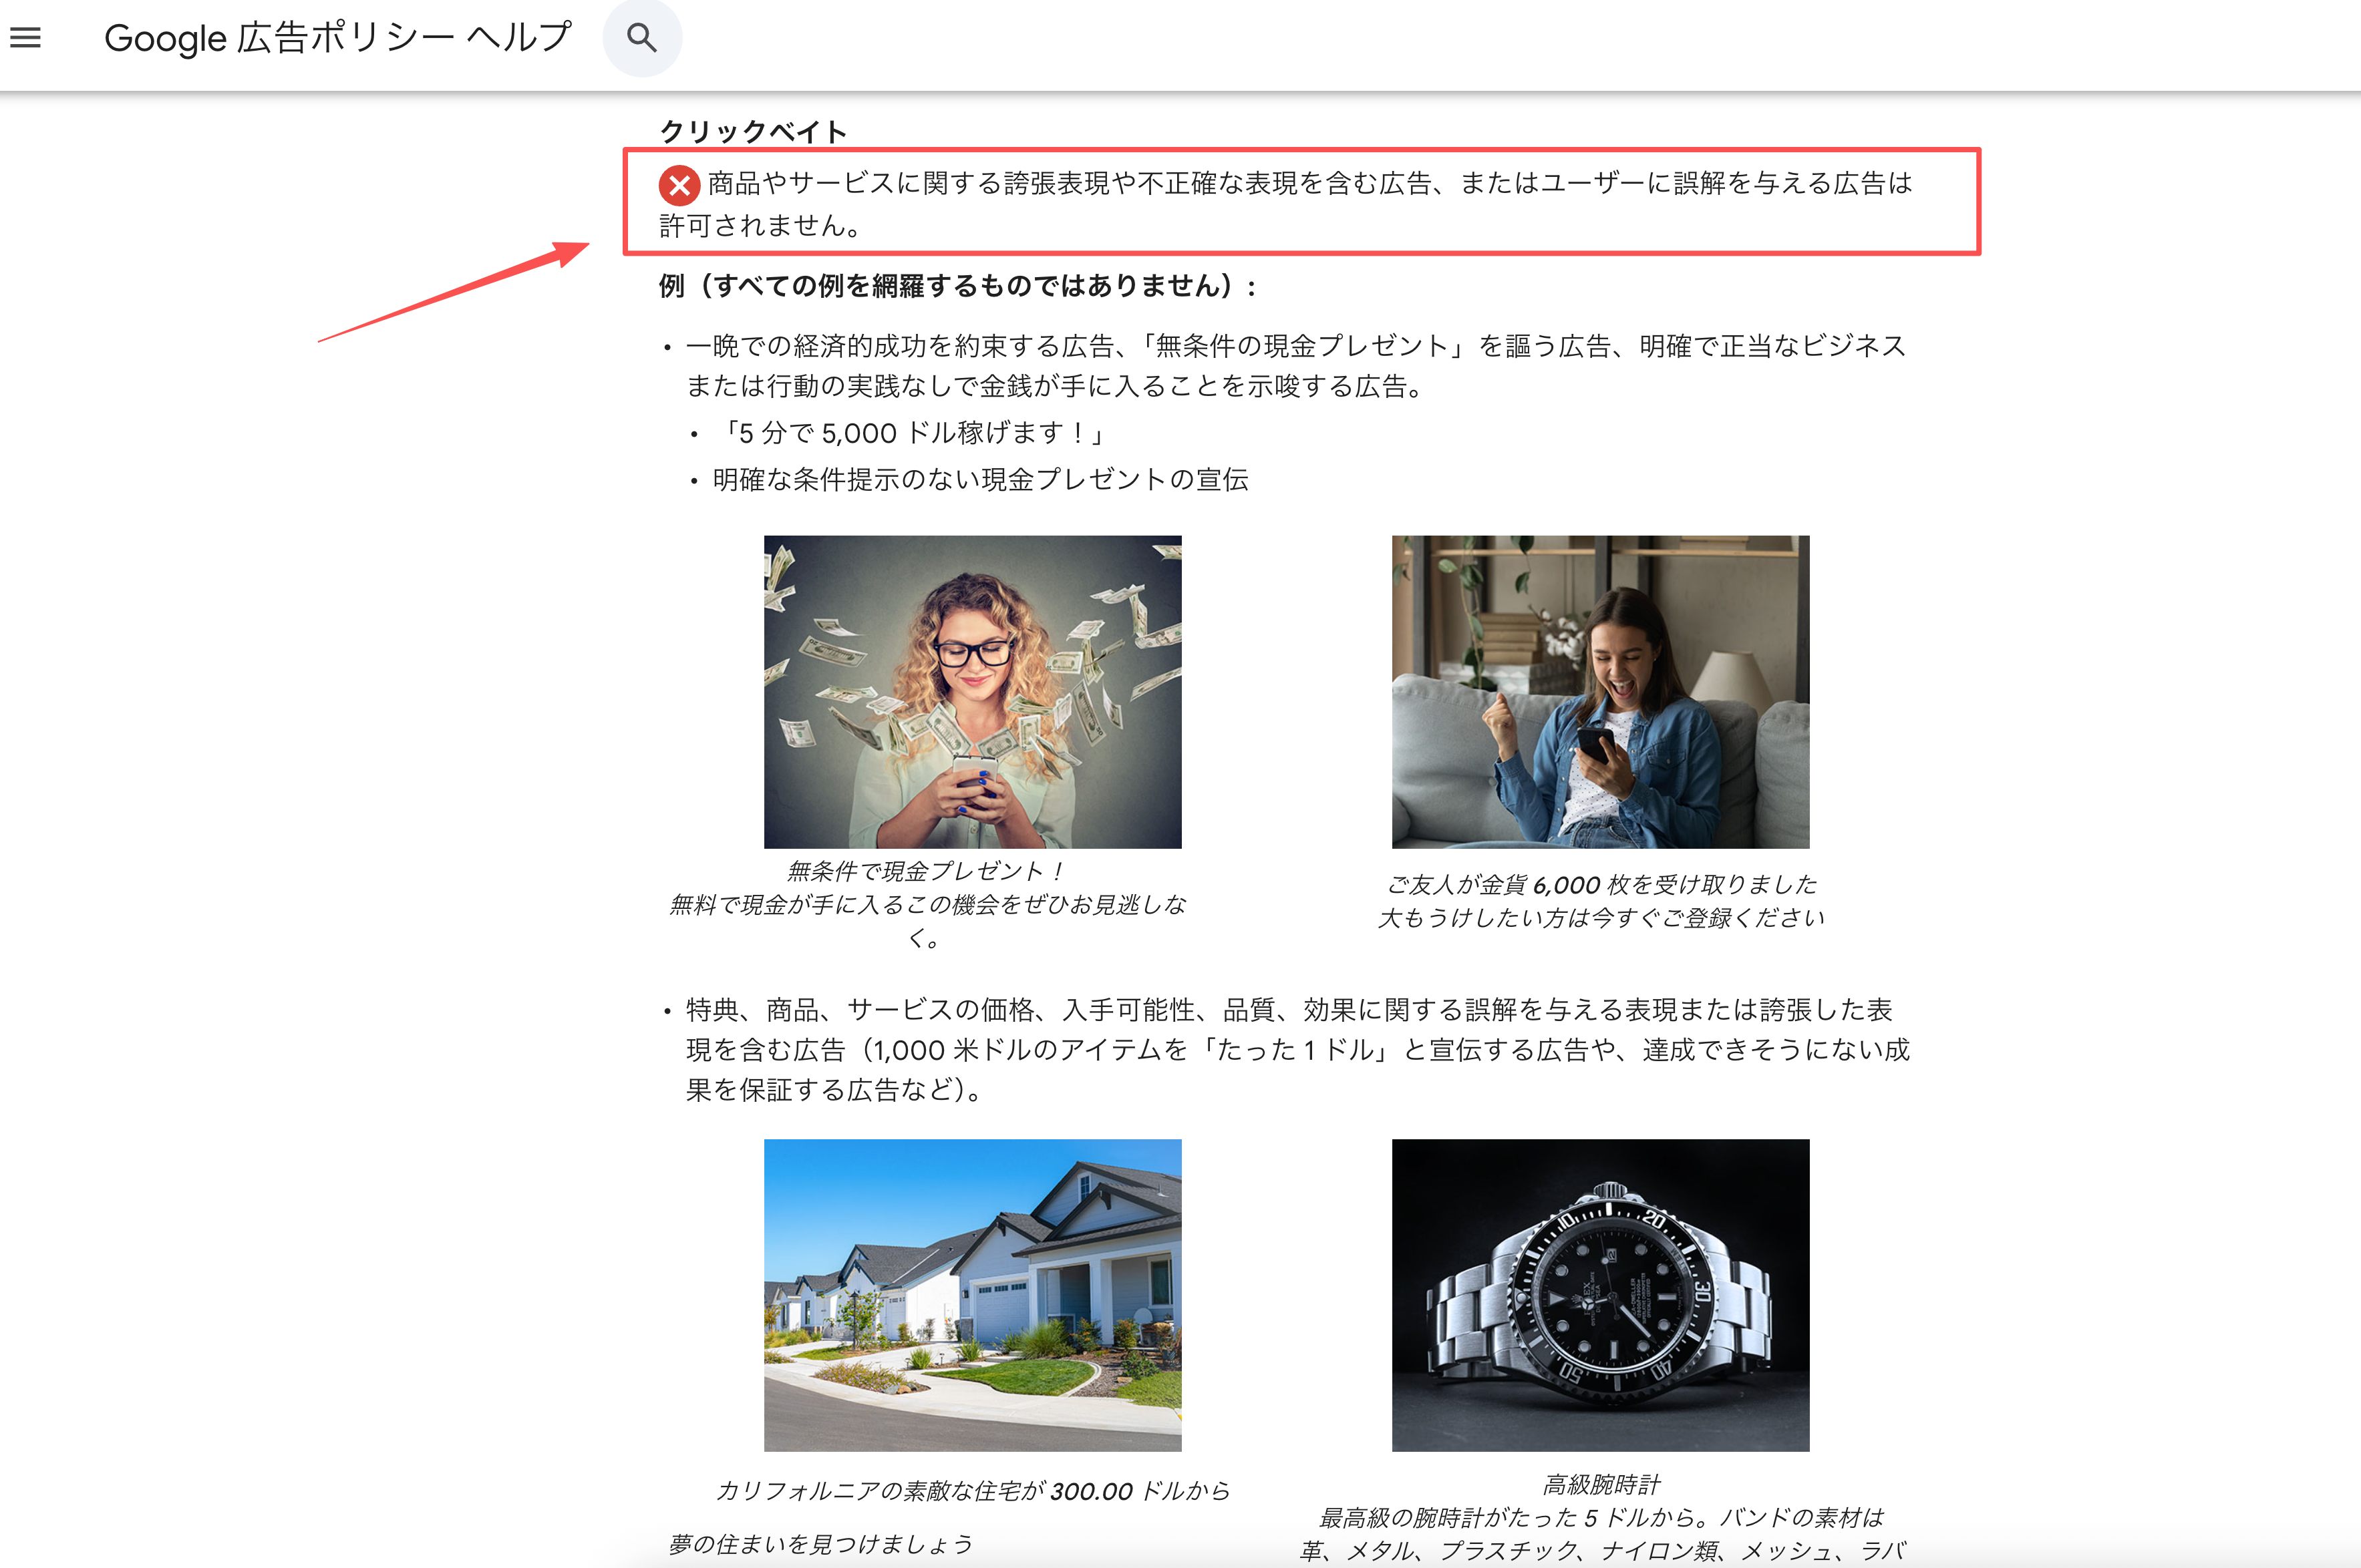The image size is (2361, 1568).
Task: Click the 高級腕時計 caption
Action: (x=1601, y=1484)
